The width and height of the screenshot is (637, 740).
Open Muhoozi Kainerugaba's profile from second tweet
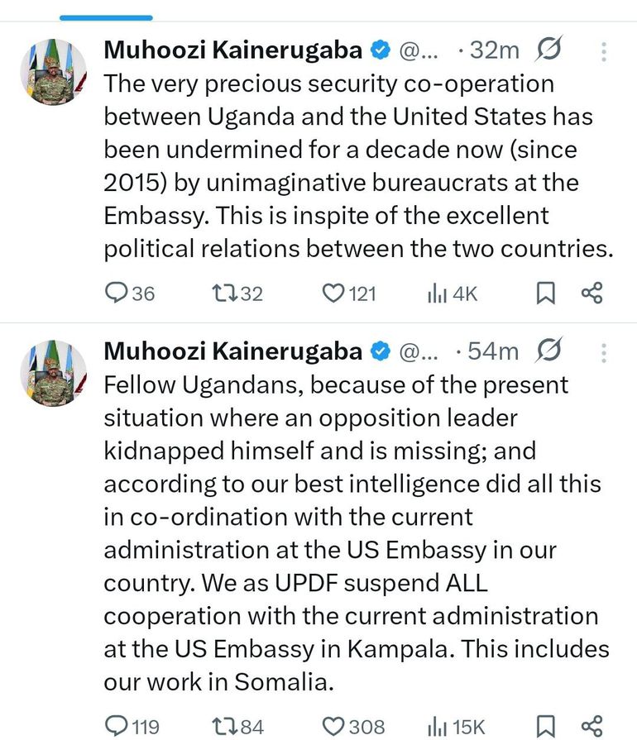coord(232,351)
